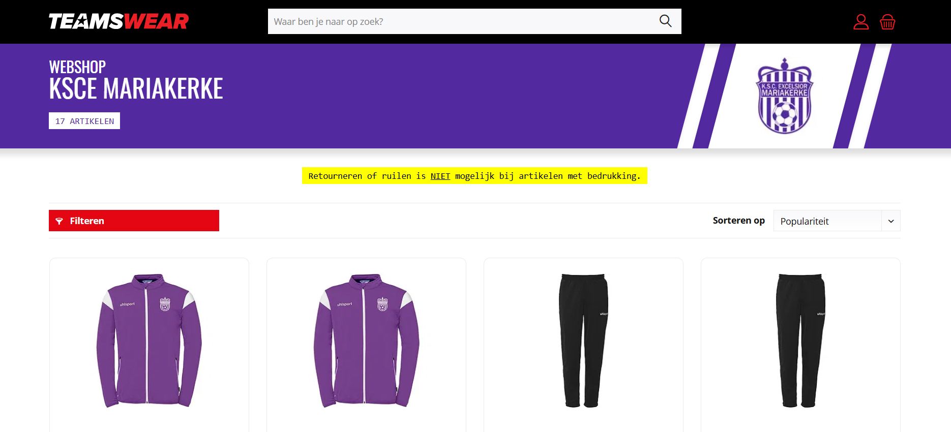Click the yellow return policy notice
The height and width of the screenshot is (432, 951).
[x=474, y=176]
